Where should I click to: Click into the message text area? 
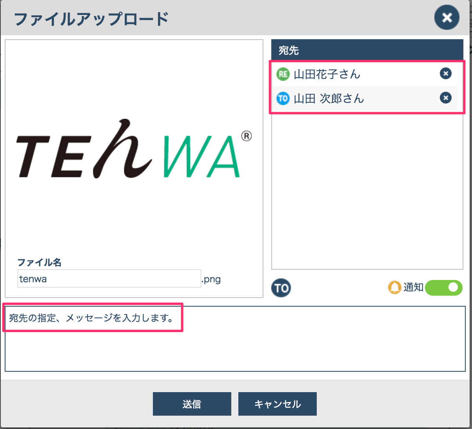(x=235, y=339)
